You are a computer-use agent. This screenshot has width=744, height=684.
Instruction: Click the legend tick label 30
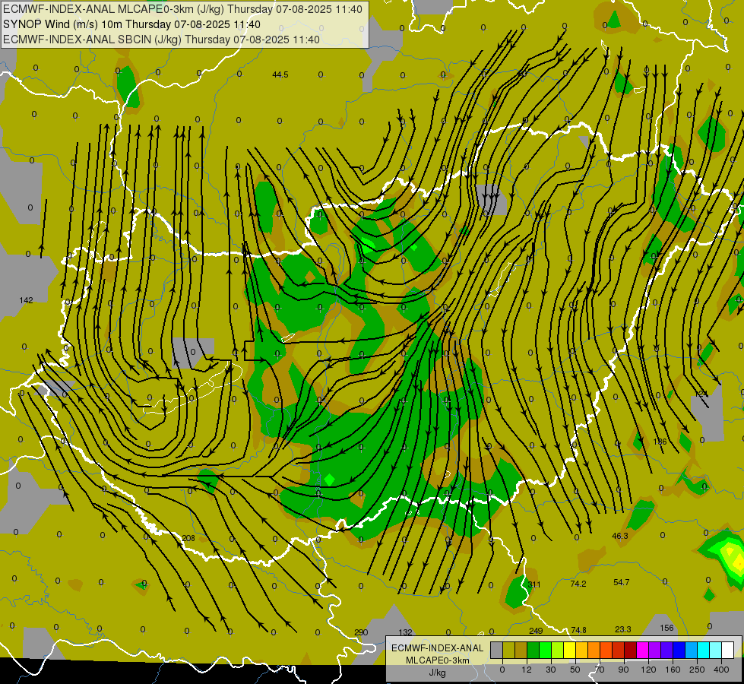point(551,670)
